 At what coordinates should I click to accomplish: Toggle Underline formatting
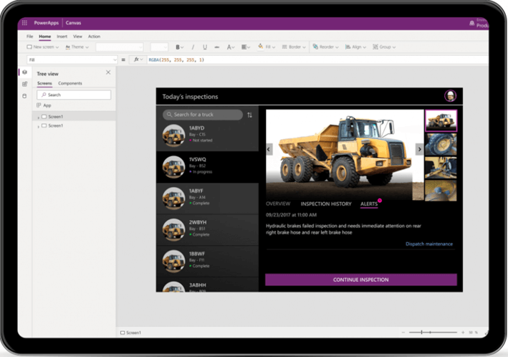tap(205, 47)
